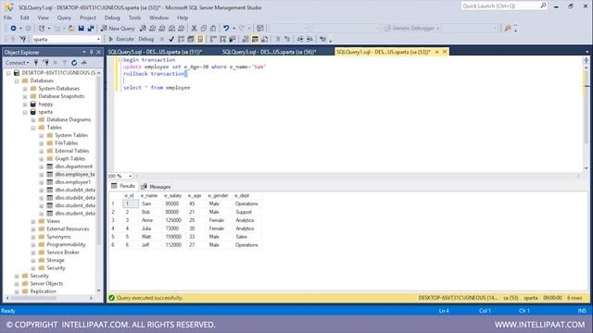Toggle Include Live Query Statistics
Viewport: 593px width, 333px height.
[x=222, y=39]
